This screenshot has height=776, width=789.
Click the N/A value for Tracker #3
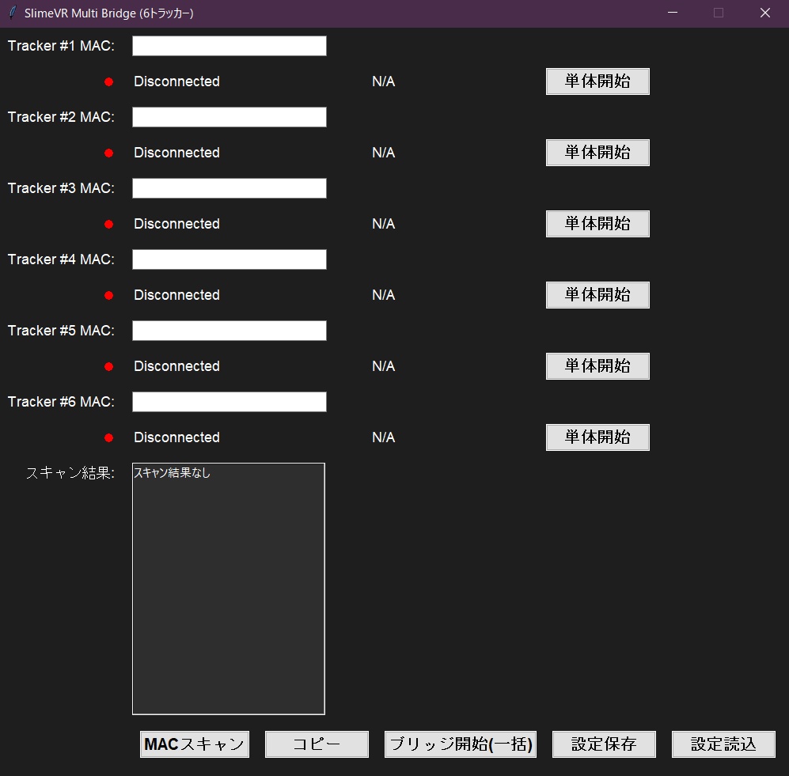pos(384,224)
